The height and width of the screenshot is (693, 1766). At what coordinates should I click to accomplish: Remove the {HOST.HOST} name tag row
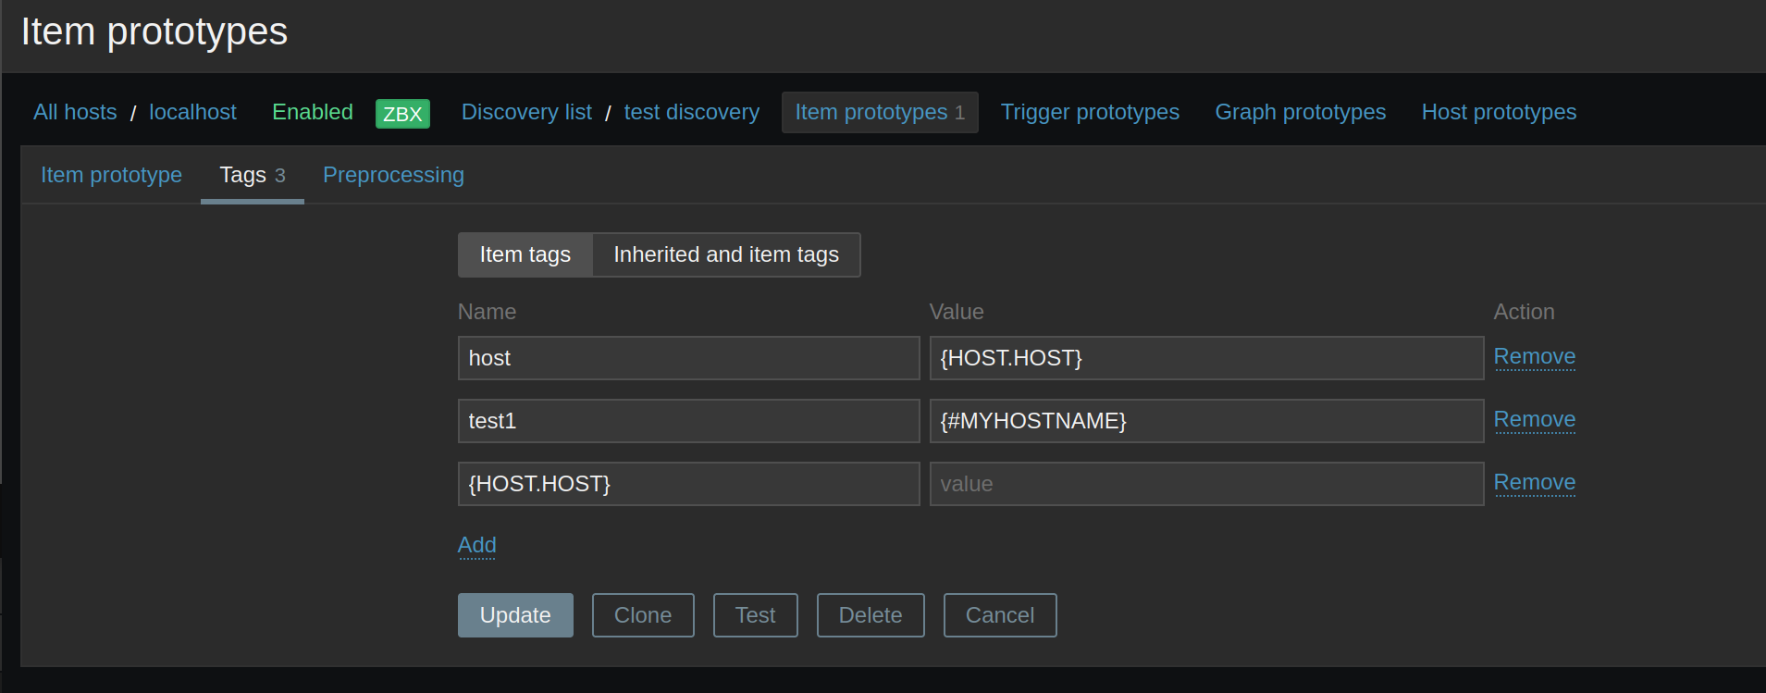(1534, 483)
